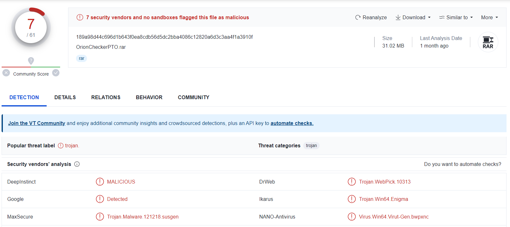Click the RAR file type icon
Viewport: 510px width, 227px height.
tap(488, 42)
